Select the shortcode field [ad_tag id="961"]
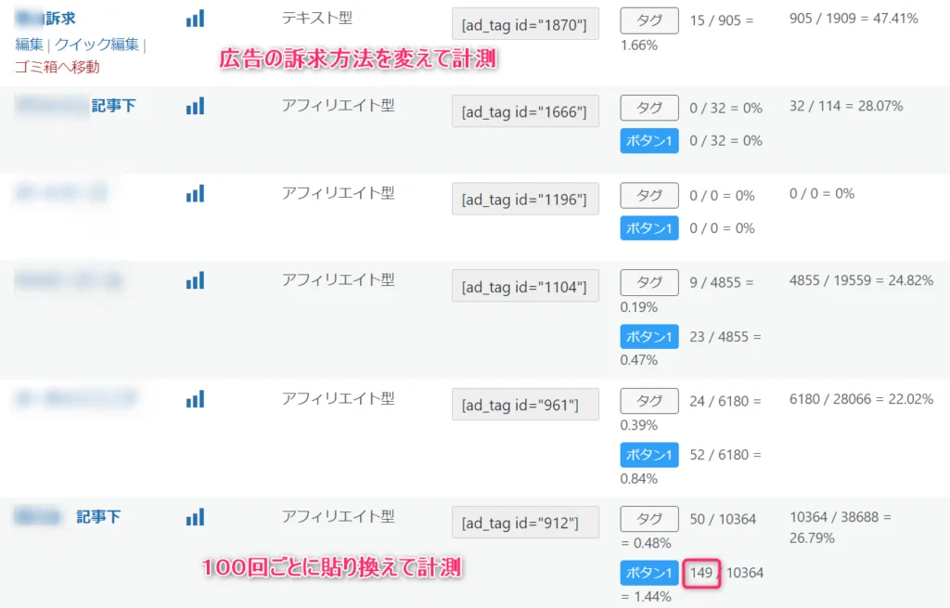This screenshot has width=950, height=608. click(525, 405)
